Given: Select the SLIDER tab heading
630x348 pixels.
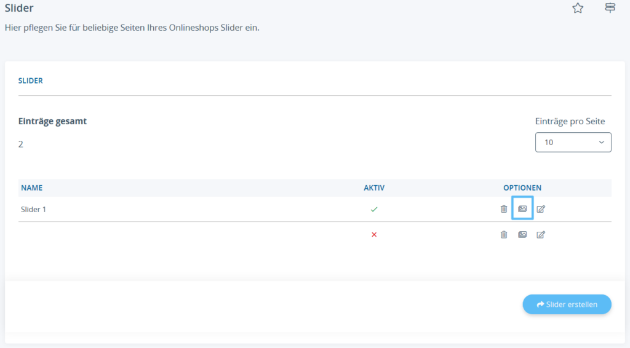Looking at the screenshot, I should click(x=31, y=81).
